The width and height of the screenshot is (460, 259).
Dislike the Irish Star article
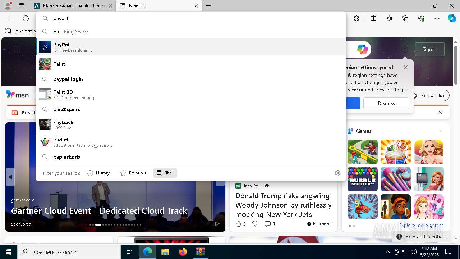[x=255, y=224]
